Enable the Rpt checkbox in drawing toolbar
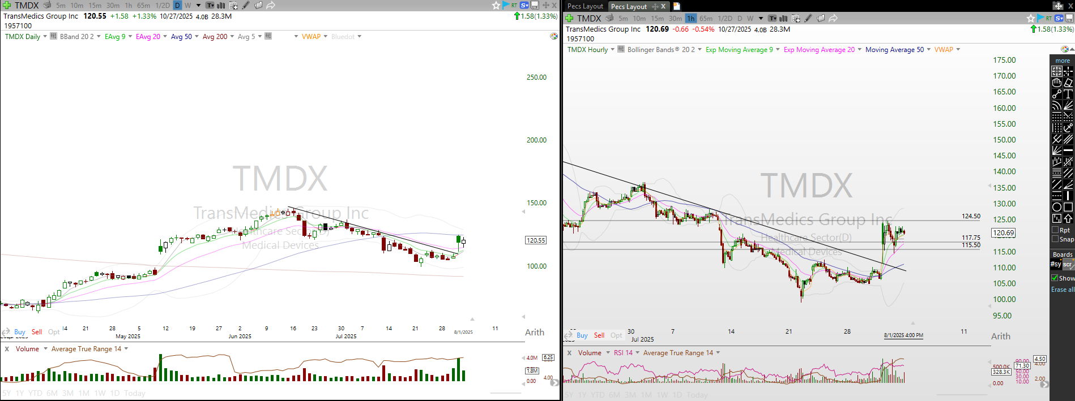This screenshot has width=1075, height=401. point(1055,230)
